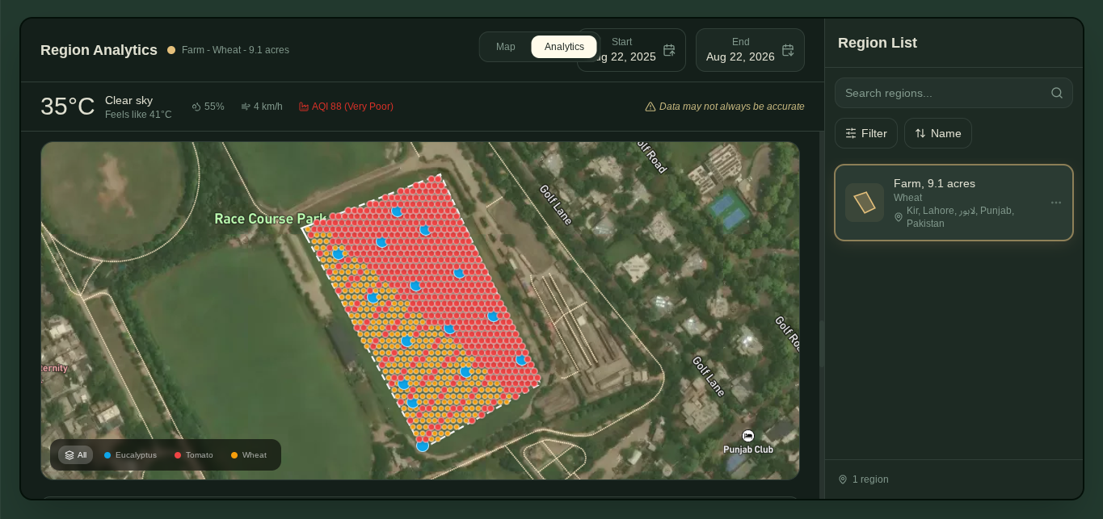Click the search magnifier icon
Viewport: 1103px width, 519px height.
[1057, 93]
